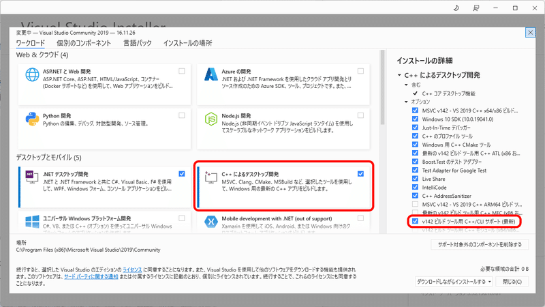The image size is (545, 307).
Task: Open the ライセンス link
Action: (x=132, y=269)
